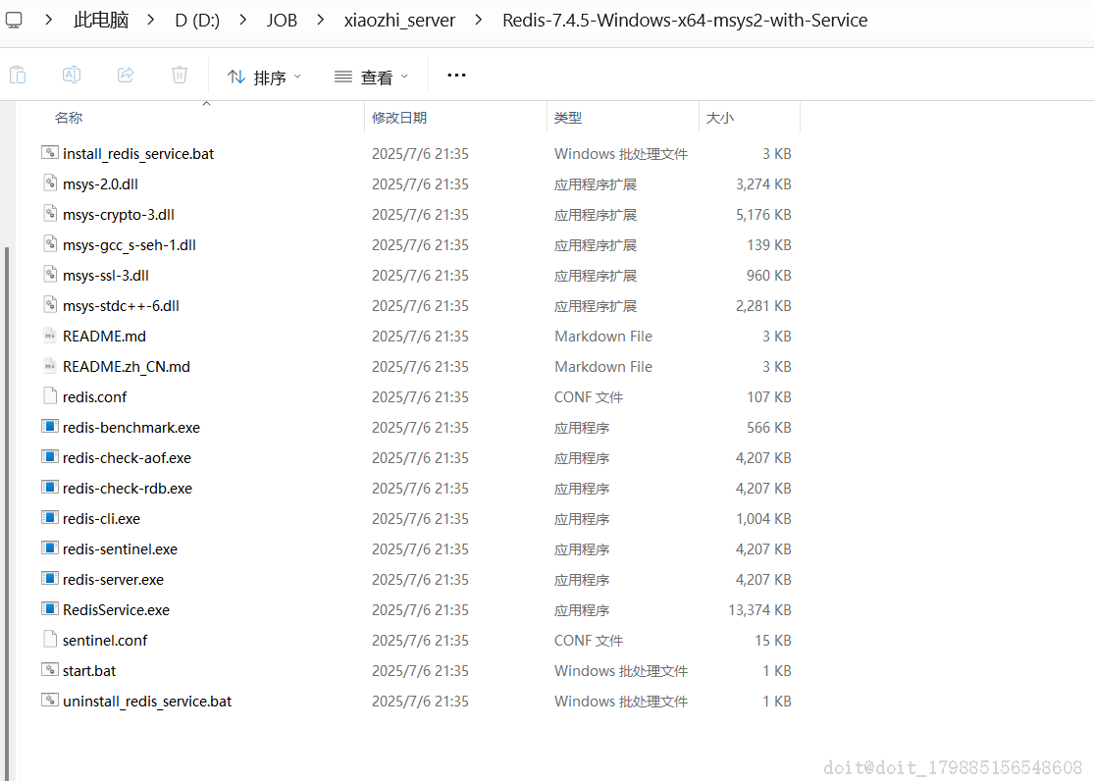Click Redis-7.4.5-Windows-x64-msys2-with-Service breadcrumb
This screenshot has height=781, width=1094.
[x=685, y=21]
